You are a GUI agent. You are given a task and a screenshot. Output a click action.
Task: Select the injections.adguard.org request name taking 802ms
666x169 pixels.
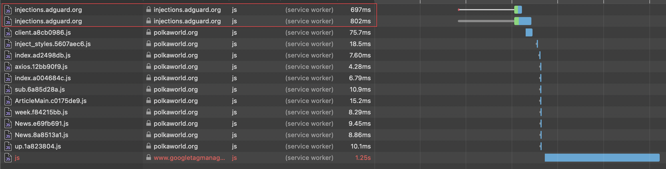coord(48,21)
